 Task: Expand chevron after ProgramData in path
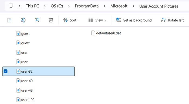[x=104, y=6]
